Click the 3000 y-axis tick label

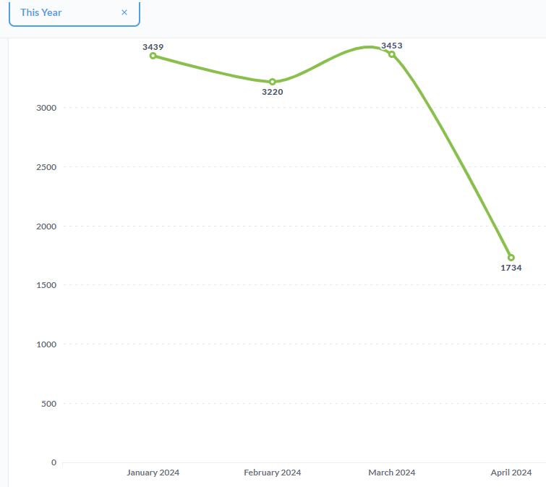click(46, 108)
